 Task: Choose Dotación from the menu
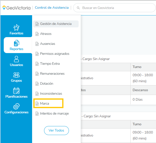point(47,84)
